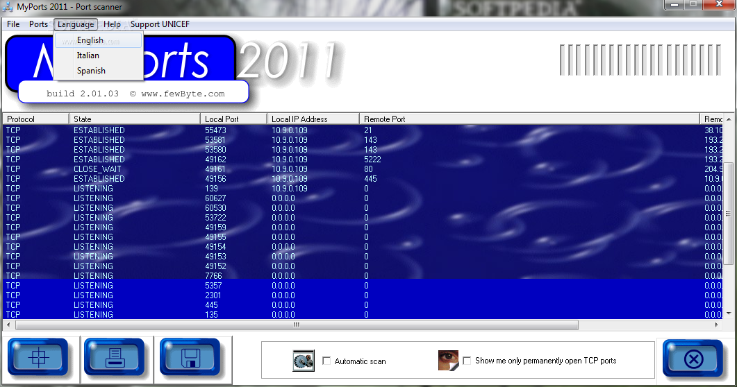The height and width of the screenshot is (387, 737).
Task: Sort by State column header
Action: 135,119
